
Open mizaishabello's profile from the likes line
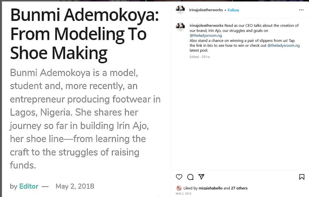click(x=210, y=188)
